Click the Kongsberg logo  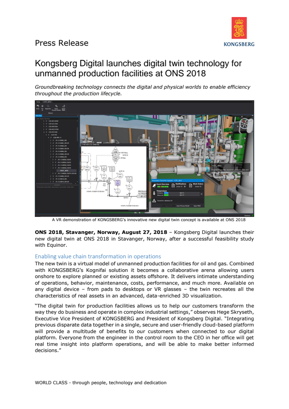pyautogui.click(x=239, y=31)
